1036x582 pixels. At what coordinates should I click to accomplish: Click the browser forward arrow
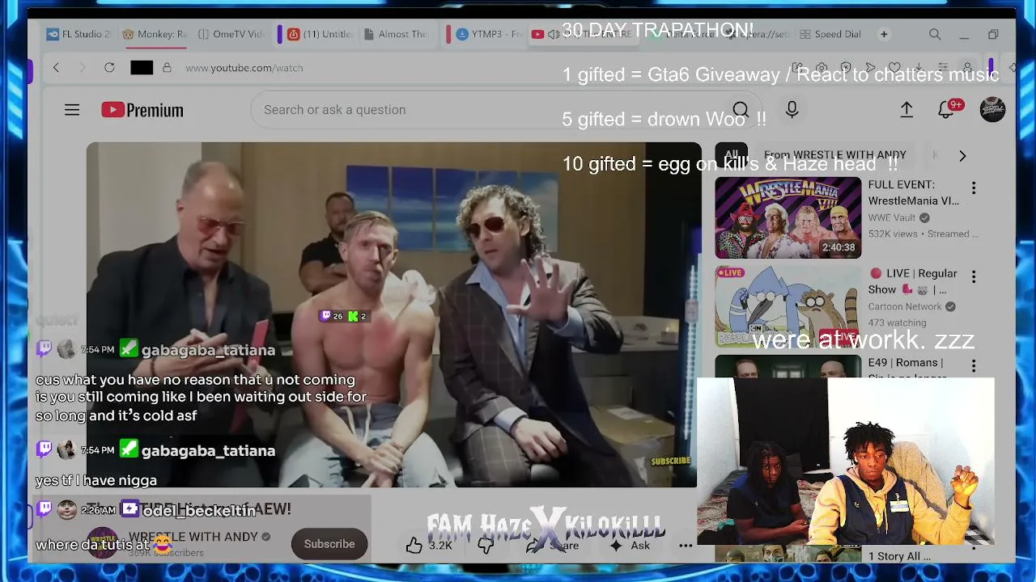[x=82, y=68]
